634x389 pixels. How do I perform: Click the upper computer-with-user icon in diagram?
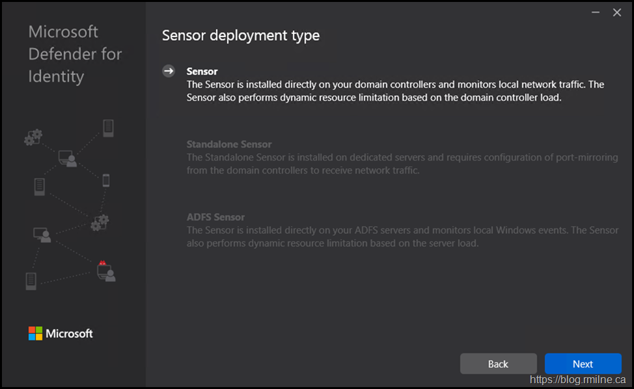(x=67, y=158)
